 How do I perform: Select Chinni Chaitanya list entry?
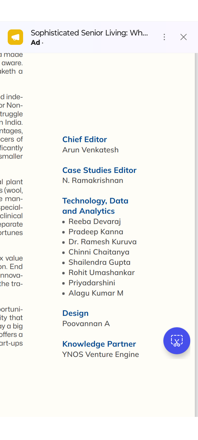pos(99,252)
